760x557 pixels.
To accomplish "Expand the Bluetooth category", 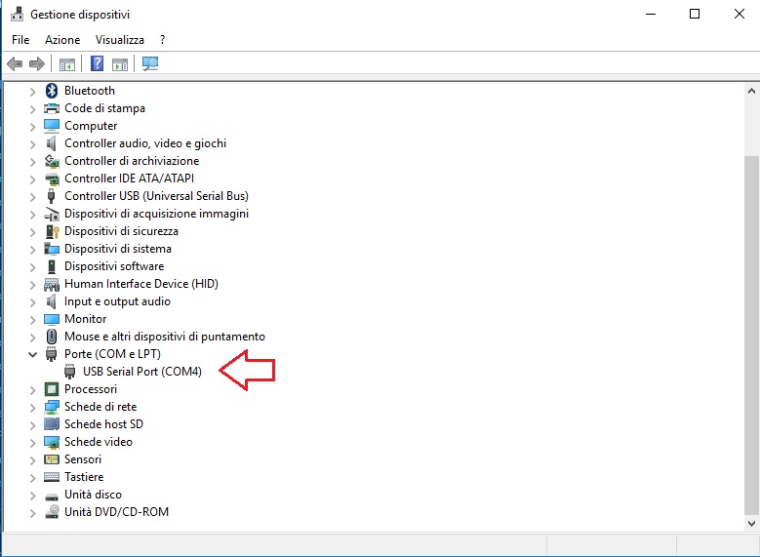I will tap(32, 91).
